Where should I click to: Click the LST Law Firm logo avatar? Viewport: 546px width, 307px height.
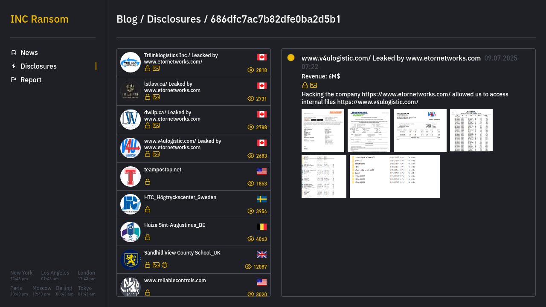131,91
